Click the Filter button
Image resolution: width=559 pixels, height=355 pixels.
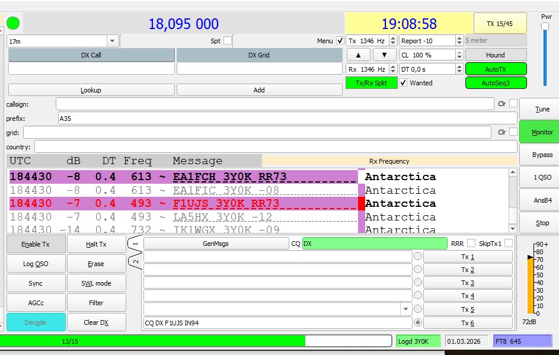coord(96,303)
